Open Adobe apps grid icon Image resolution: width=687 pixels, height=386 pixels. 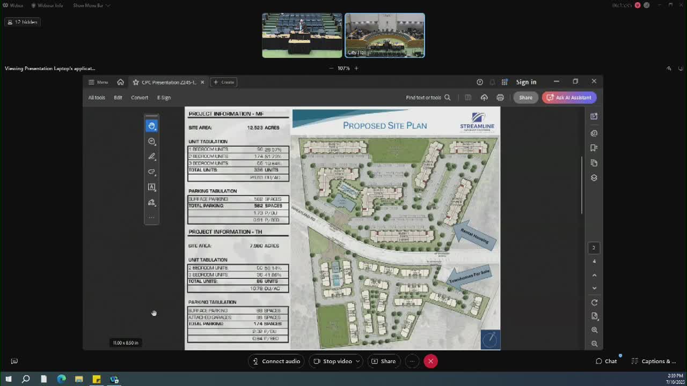pyautogui.click(x=505, y=82)
